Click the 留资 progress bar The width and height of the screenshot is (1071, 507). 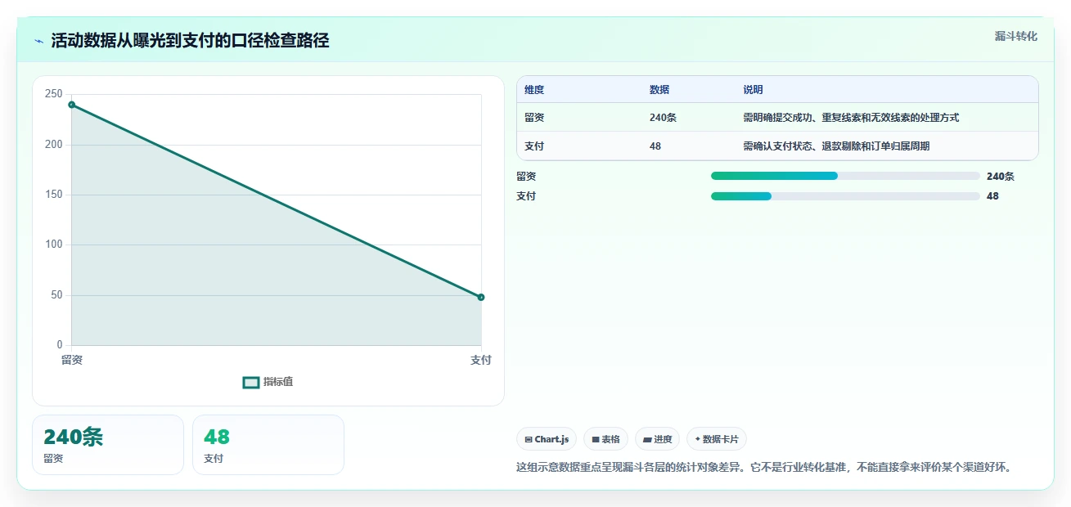[x=845, y=176]
